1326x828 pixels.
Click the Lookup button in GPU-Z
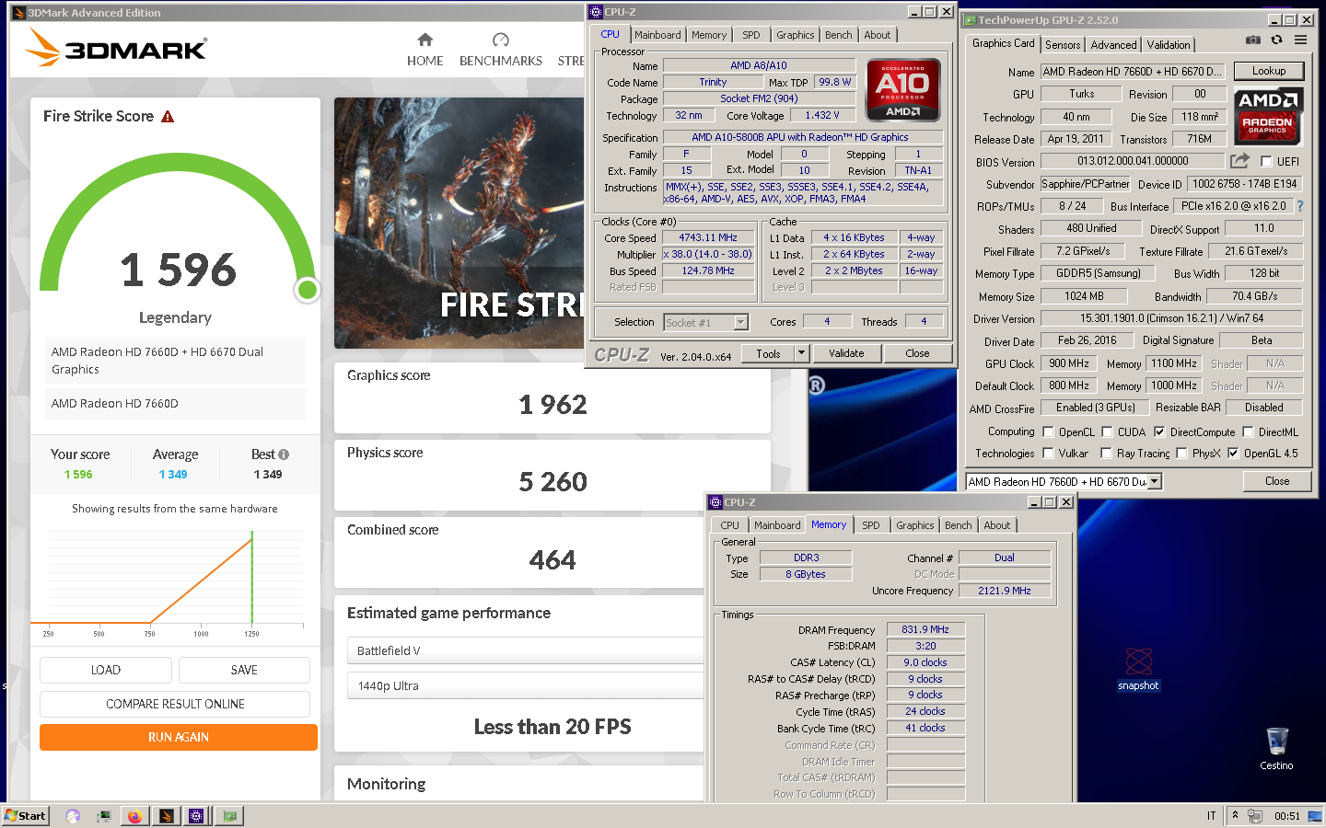[1268, 71]
